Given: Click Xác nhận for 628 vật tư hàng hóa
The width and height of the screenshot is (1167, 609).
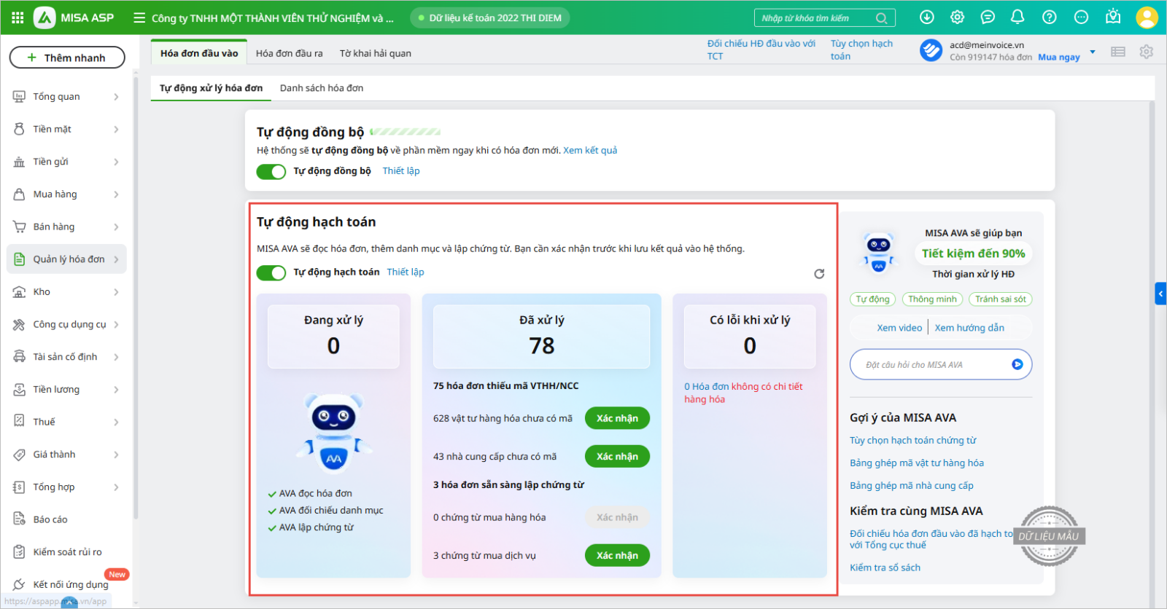Looking at the screenshot, I should 617,418.
